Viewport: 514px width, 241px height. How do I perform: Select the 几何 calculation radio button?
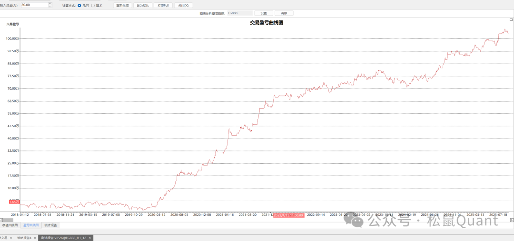click(x=79, y=5)
